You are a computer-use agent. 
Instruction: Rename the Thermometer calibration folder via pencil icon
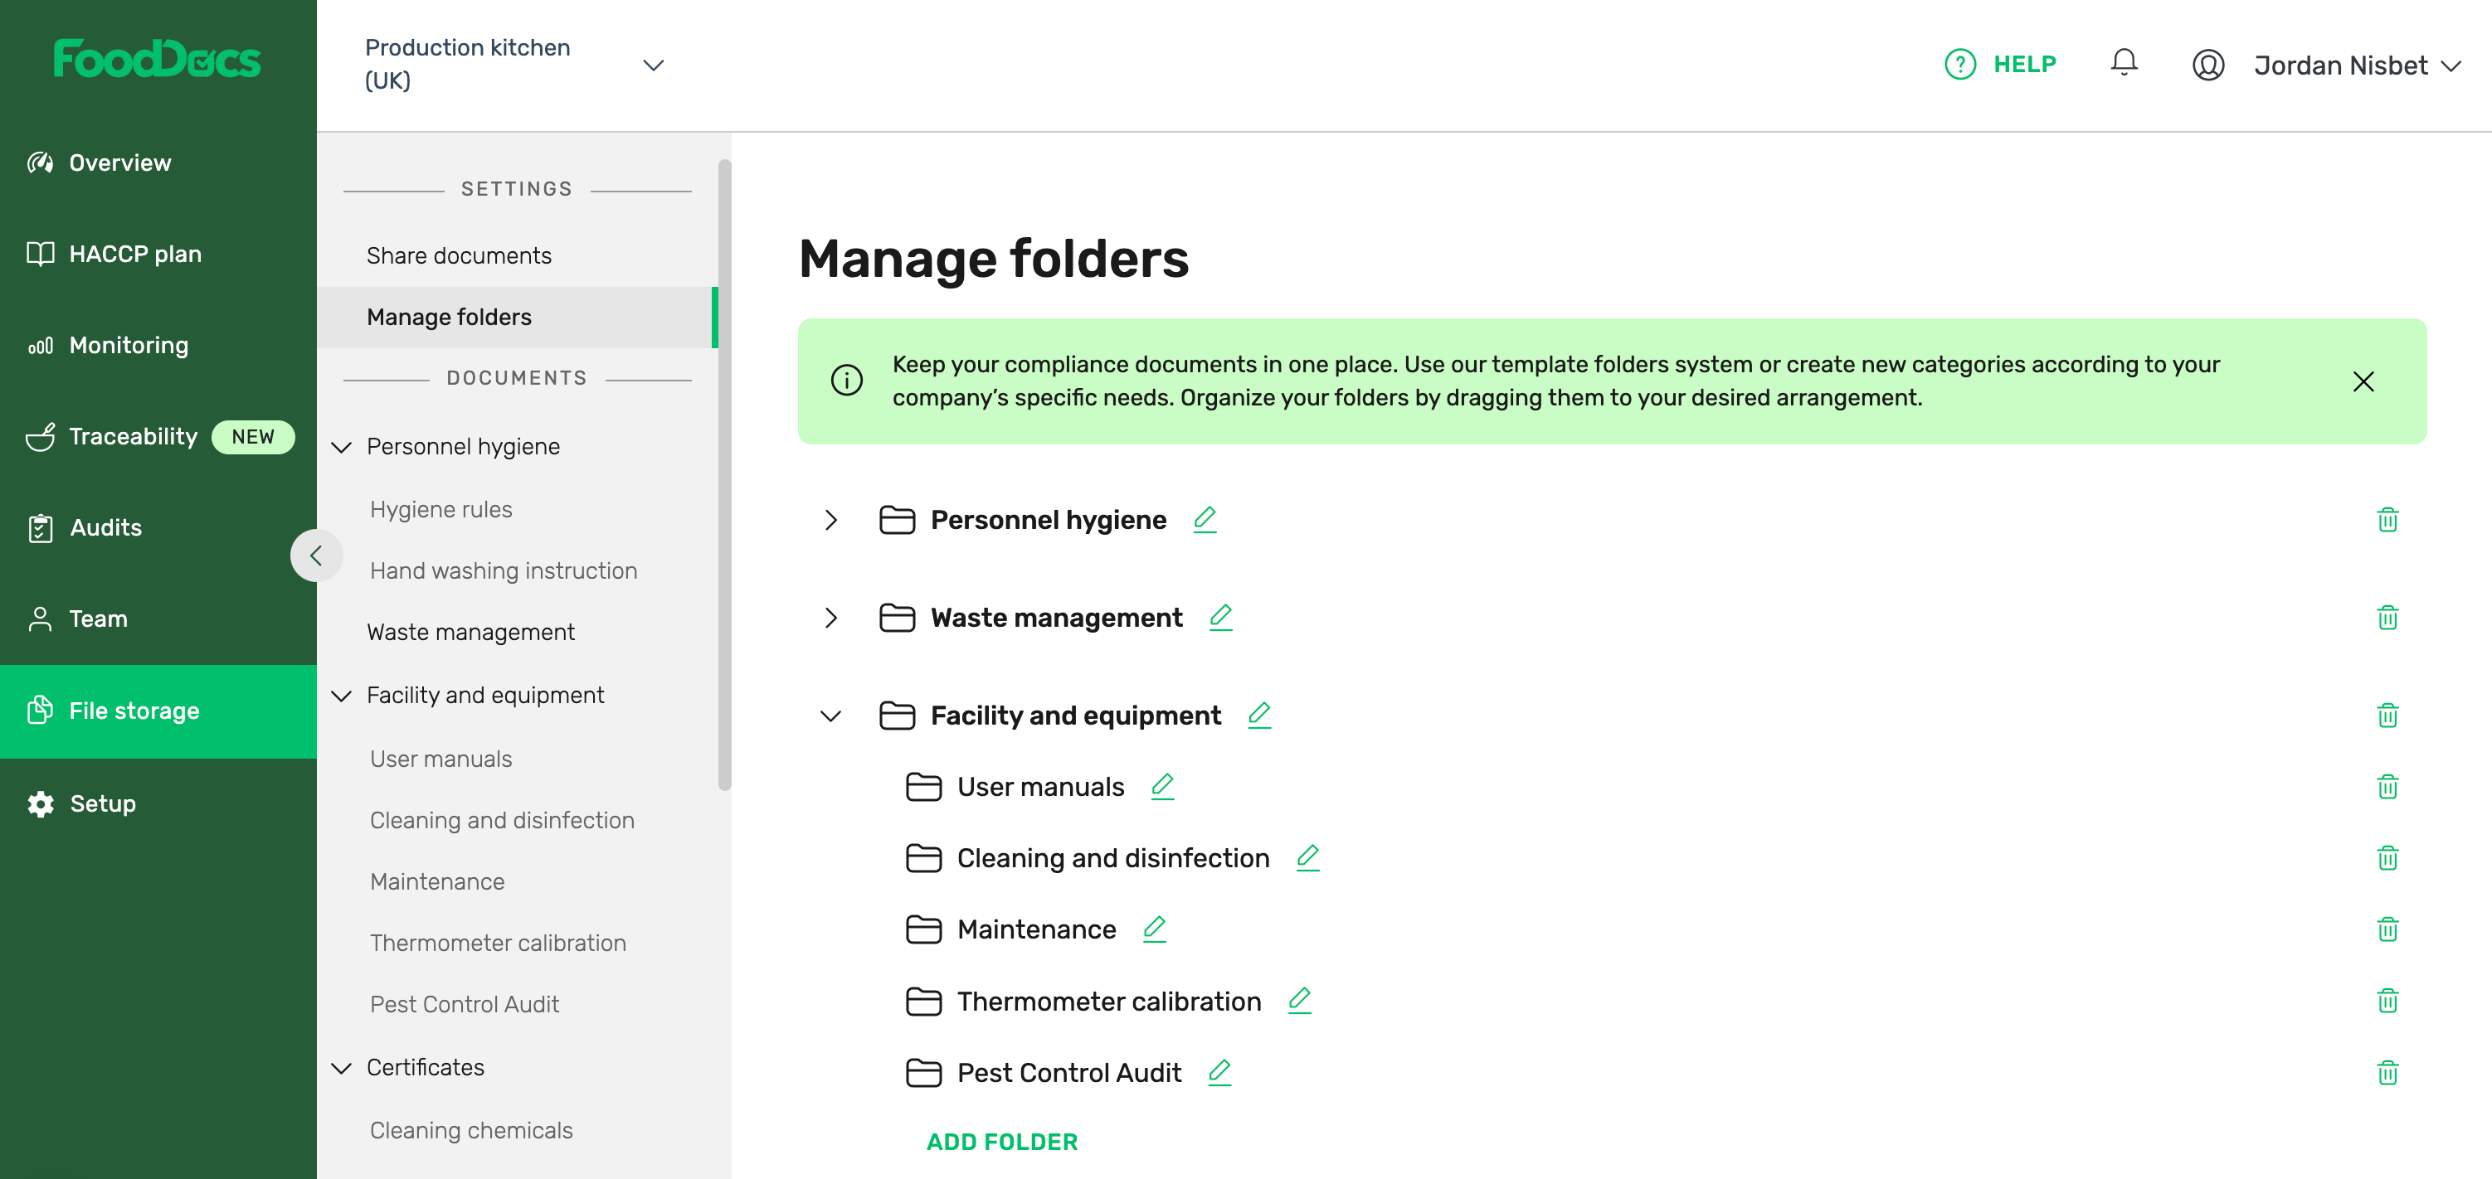[x=1300, y=1002]
